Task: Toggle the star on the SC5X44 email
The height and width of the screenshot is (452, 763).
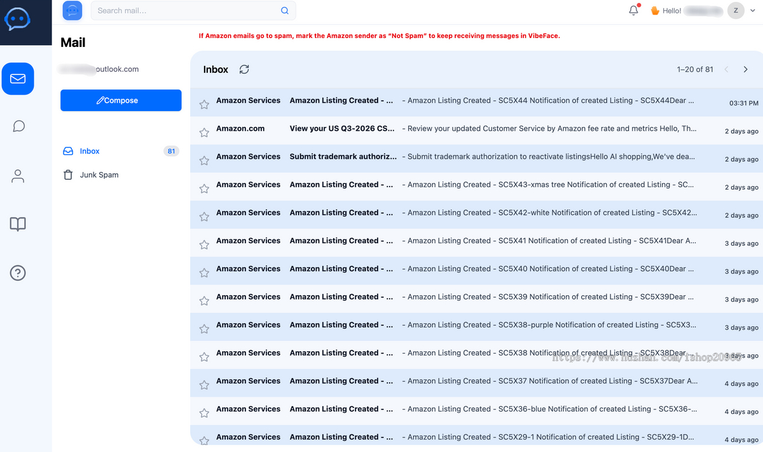Action: coord(204,104)
